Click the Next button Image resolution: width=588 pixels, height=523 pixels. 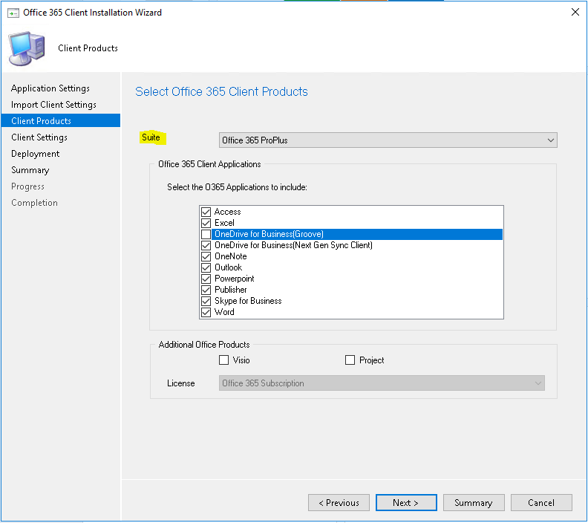(x=406, y=503)
